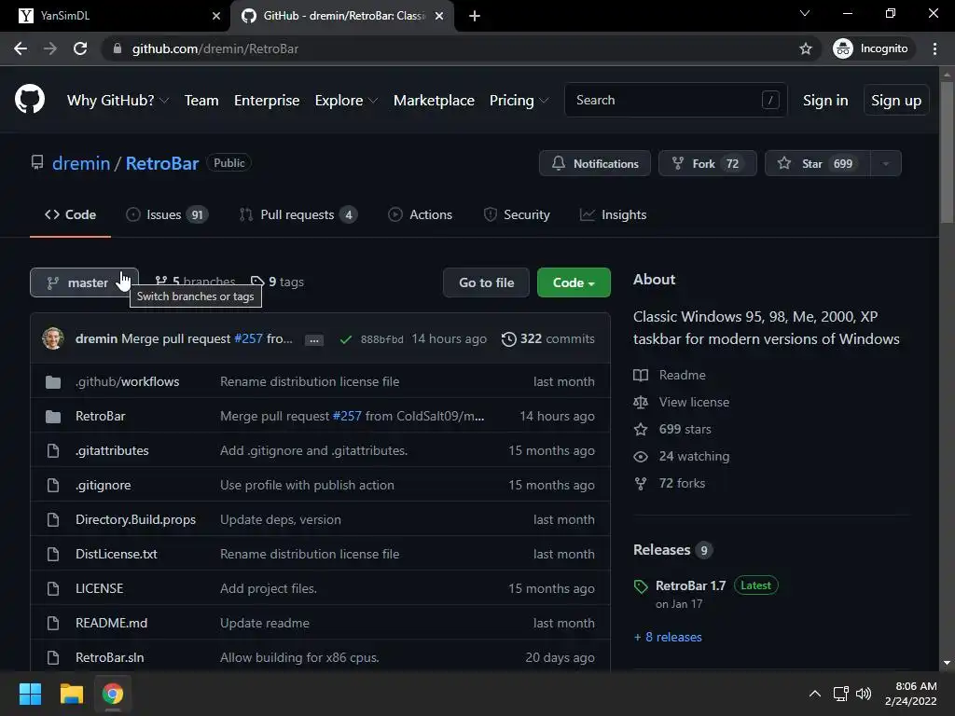Click the Readme book icon in About

[641, 375]
